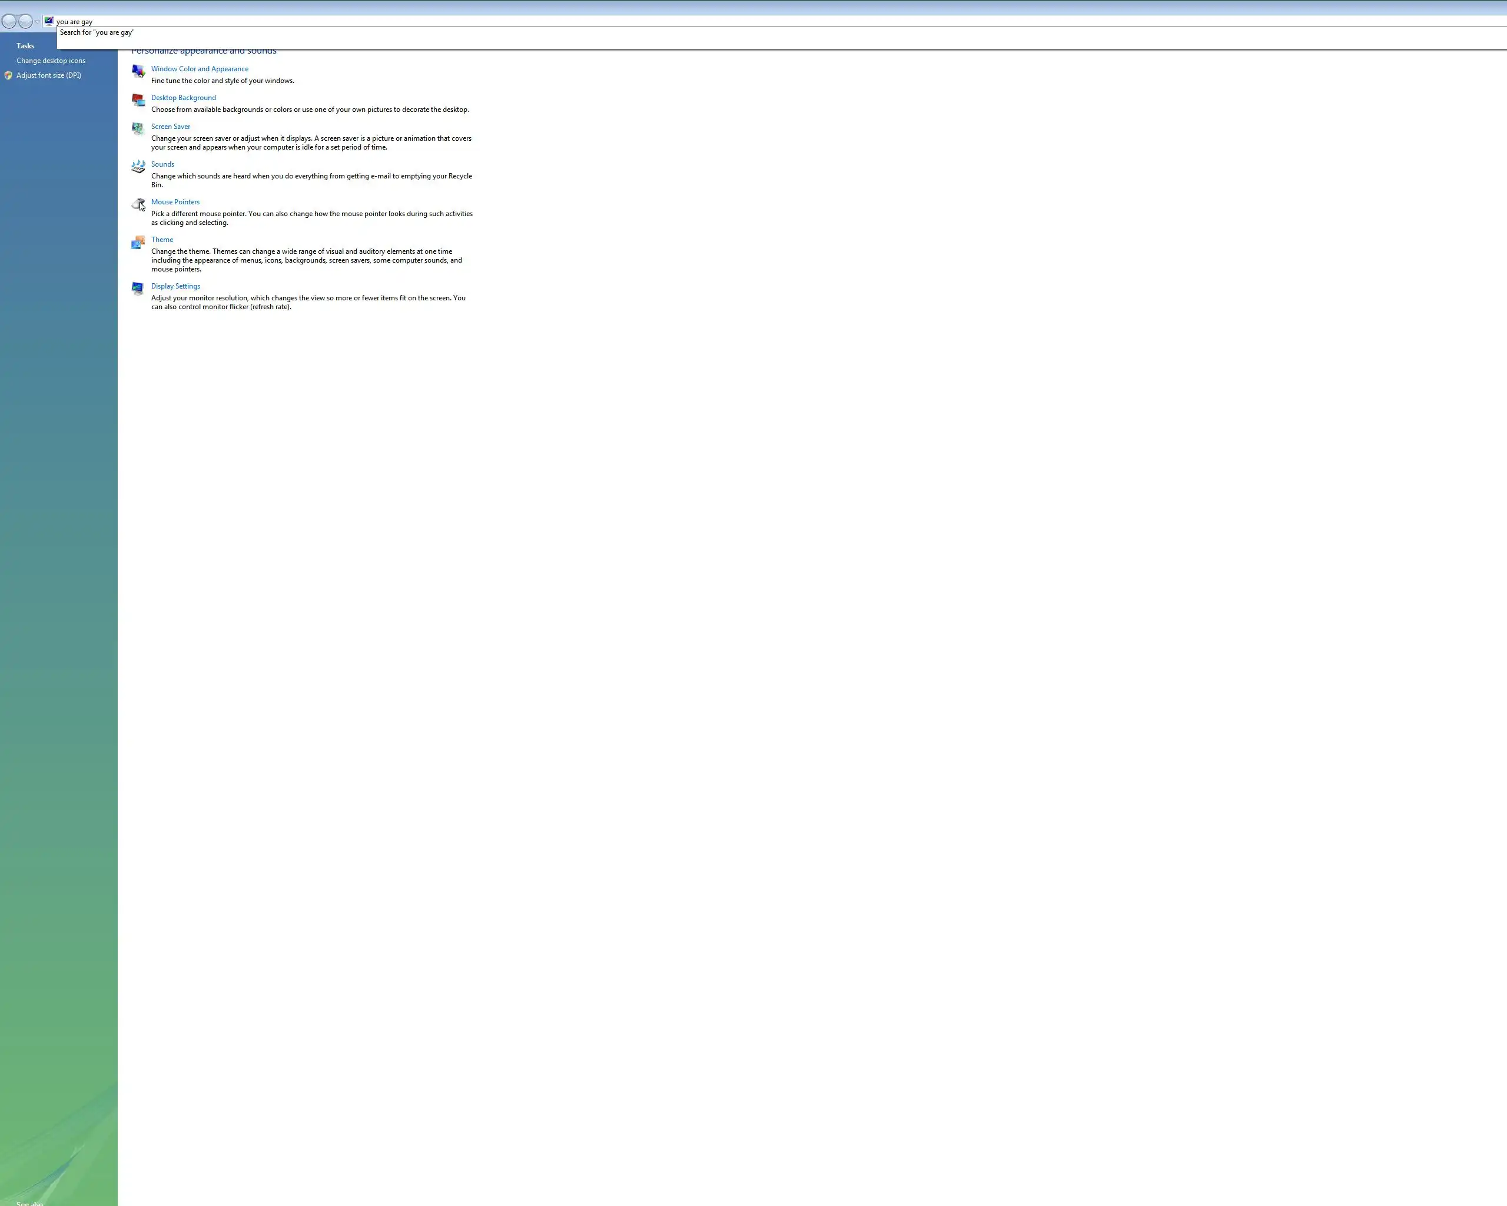Open the Display Settings link
The image size is (1507, 1206).
(175, 286)
